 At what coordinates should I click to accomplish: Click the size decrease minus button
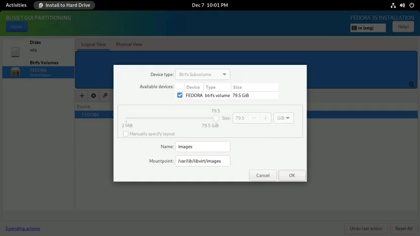[x=254, y=118]
